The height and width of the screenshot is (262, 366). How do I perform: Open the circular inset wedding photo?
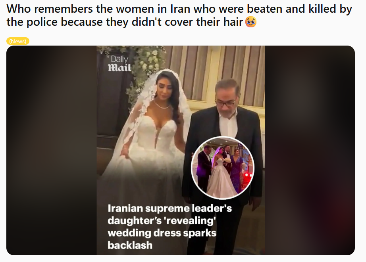pyautogui.click(x=222, y=168)
